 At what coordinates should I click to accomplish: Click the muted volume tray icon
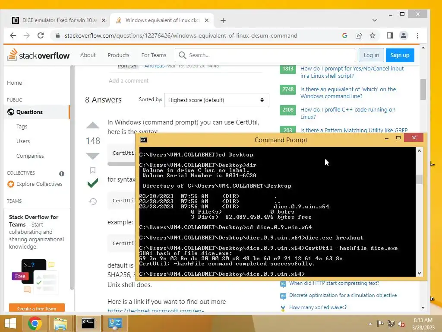[401, 324]
